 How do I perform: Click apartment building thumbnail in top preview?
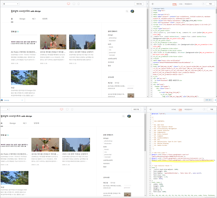82,42
